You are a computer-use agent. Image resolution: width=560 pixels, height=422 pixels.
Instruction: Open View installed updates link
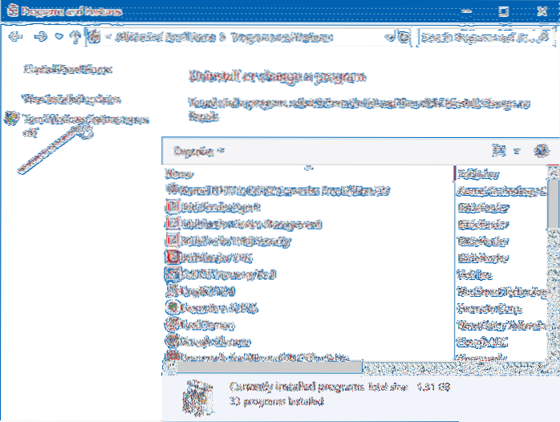point(71,99)
